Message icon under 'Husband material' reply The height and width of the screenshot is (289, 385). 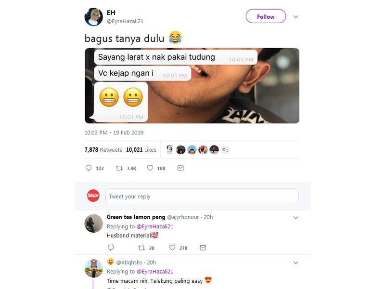(x=203, y=248)
